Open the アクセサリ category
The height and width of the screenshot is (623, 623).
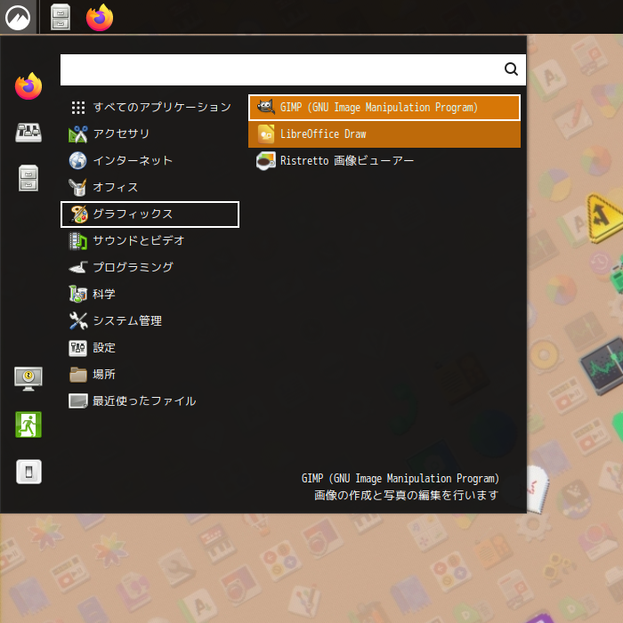(150, 133)
